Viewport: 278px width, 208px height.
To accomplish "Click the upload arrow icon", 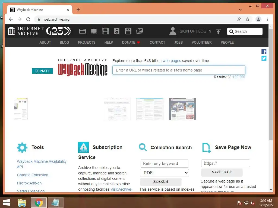I will click(218, 31).
